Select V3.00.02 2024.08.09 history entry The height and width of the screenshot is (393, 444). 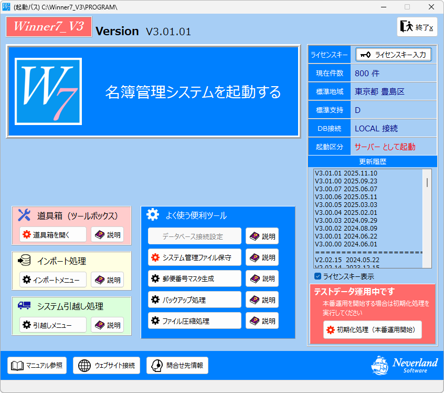(346, 228)
